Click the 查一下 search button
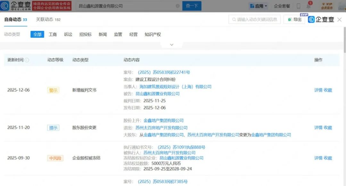 click(x=192, y=6)
